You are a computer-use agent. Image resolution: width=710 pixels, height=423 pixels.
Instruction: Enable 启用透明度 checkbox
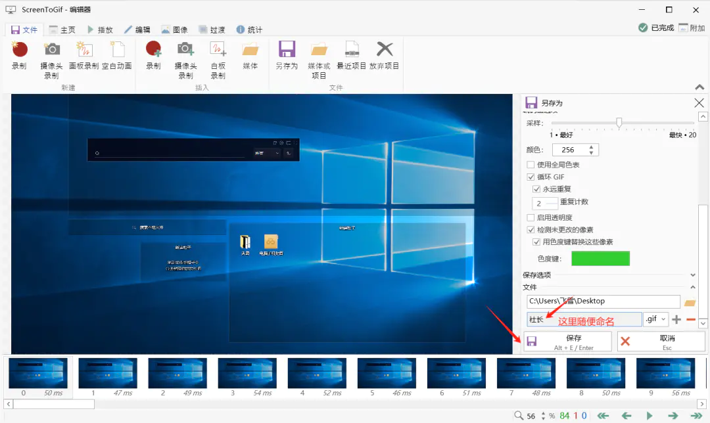pos(531,217)
